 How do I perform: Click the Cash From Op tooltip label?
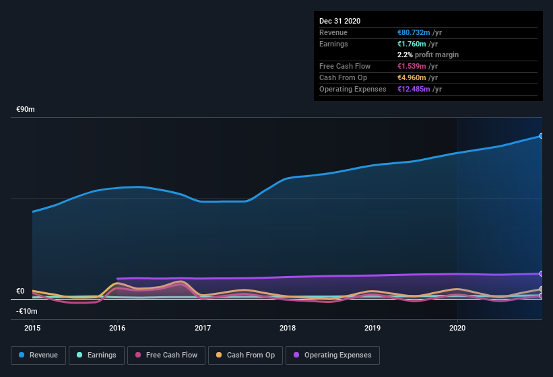click(343, 77)
